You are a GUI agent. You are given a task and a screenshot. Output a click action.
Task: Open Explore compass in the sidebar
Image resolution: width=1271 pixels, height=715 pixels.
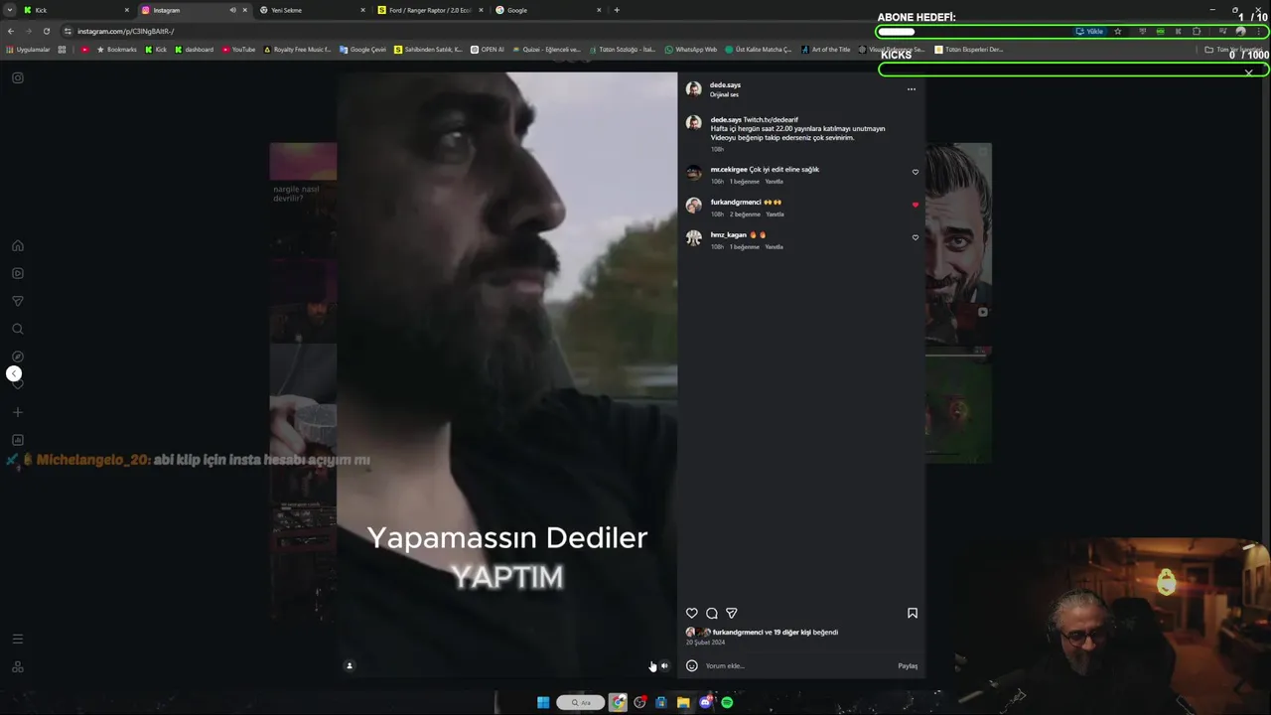click(x=18, y=357)
